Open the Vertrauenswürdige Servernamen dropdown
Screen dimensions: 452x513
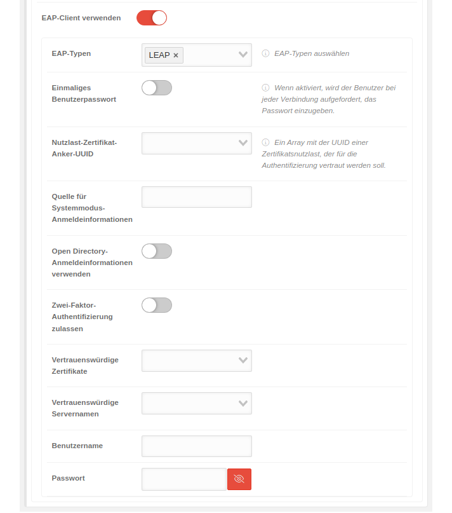196,403
